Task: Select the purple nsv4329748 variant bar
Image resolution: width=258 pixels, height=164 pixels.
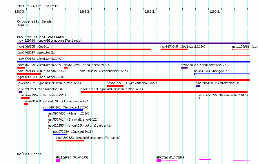Action: (133, 43)
